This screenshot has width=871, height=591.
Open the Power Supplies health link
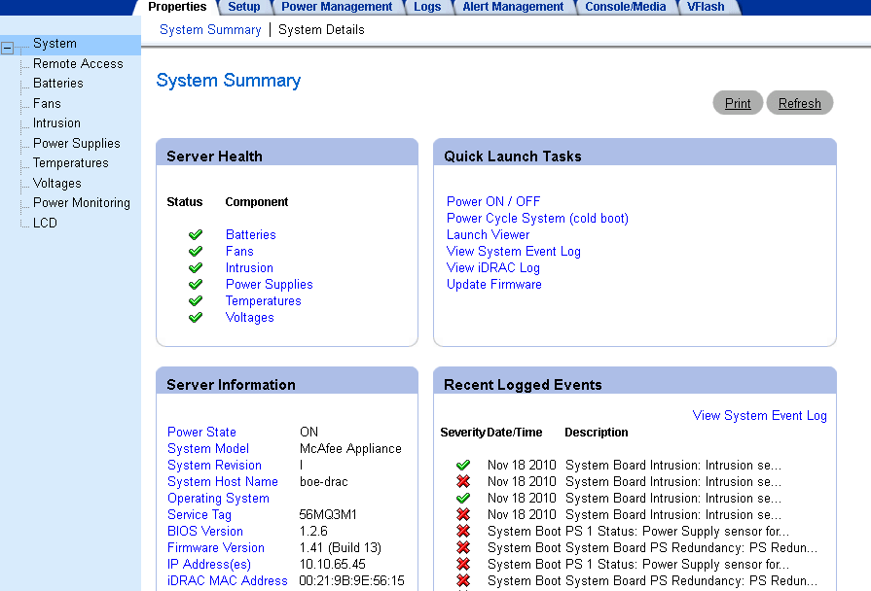(x=270, y=285)
